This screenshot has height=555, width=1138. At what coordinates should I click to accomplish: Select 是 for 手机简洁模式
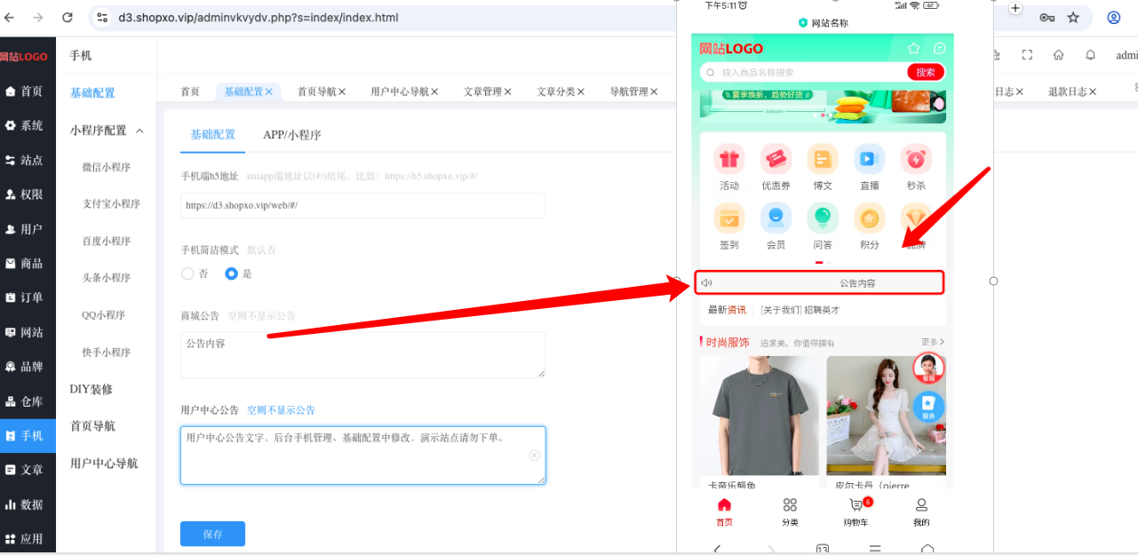pyautogui.click(x=231, y=274)
